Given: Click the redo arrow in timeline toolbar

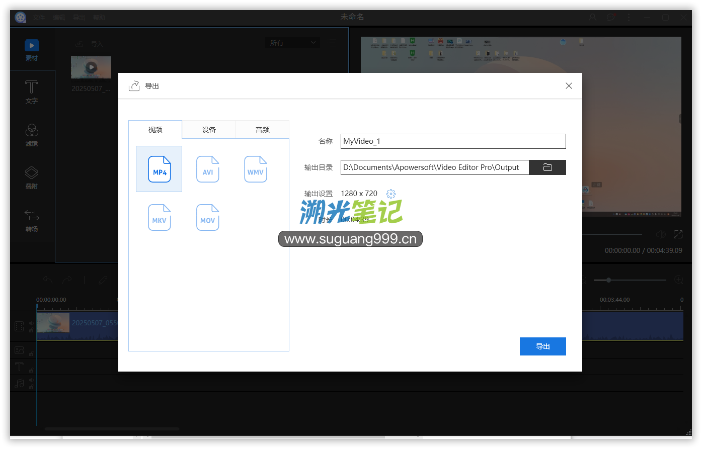Looking at the screenshot, I should (67, 280).
